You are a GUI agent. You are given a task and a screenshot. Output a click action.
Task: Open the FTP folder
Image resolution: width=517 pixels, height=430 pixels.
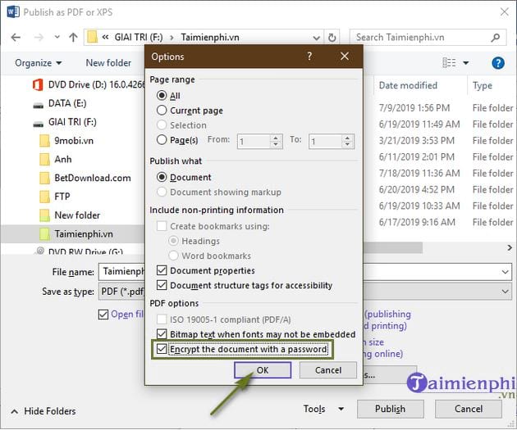pos(55,197)
